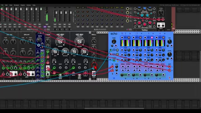Click the Audio module LEFT output jack
Screen dimensions: 201x113
[x=159, y=26]
